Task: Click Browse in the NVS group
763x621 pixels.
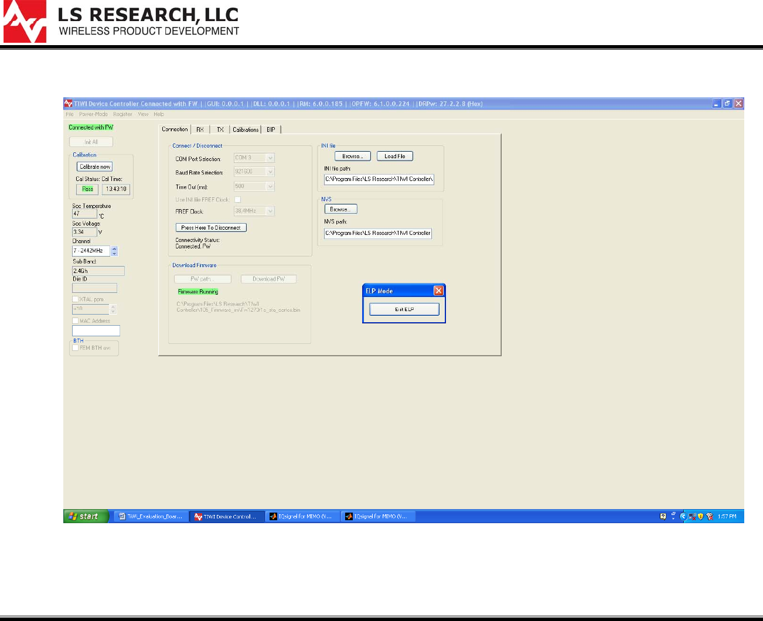Action: 340,209
